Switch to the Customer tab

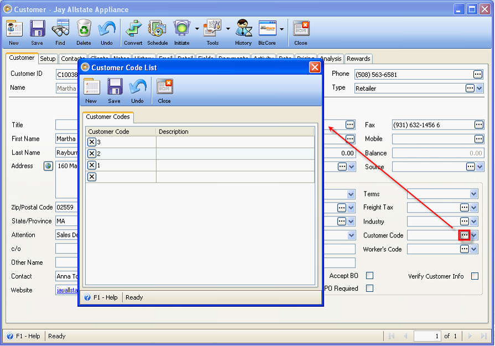(22, 58)
